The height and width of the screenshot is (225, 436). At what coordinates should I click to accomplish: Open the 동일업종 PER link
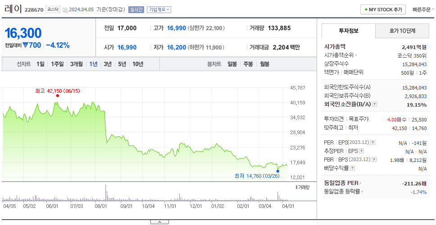coord(343,183)
